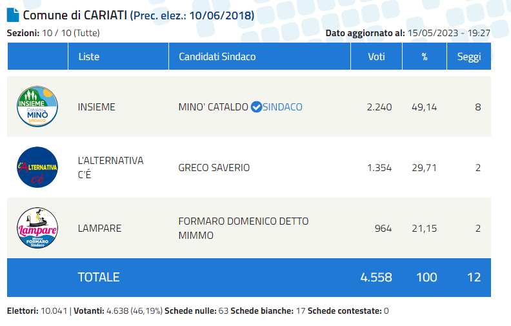Click the Lampare Formaro list logo

(37, 228)
